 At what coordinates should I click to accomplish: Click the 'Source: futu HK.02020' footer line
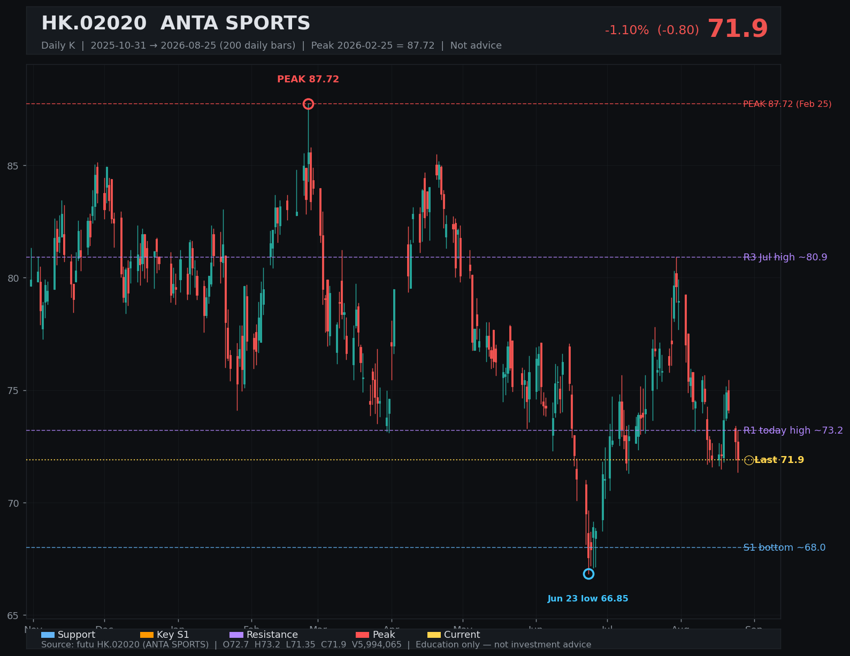(316, 645)
